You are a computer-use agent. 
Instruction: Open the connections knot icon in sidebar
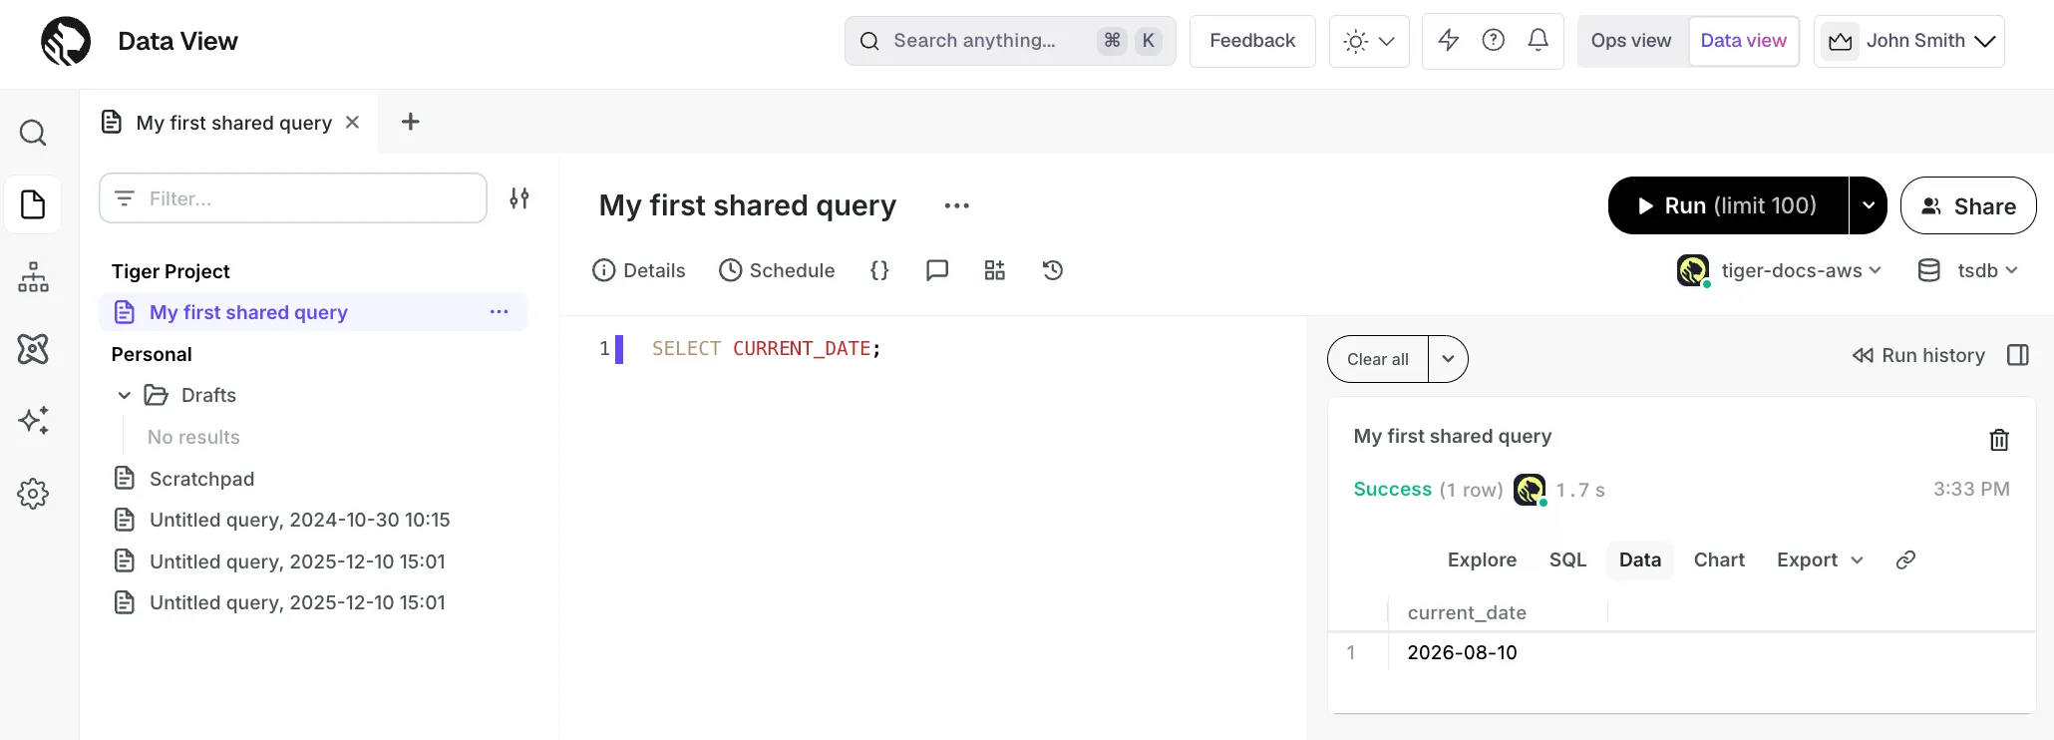[33, 349]
